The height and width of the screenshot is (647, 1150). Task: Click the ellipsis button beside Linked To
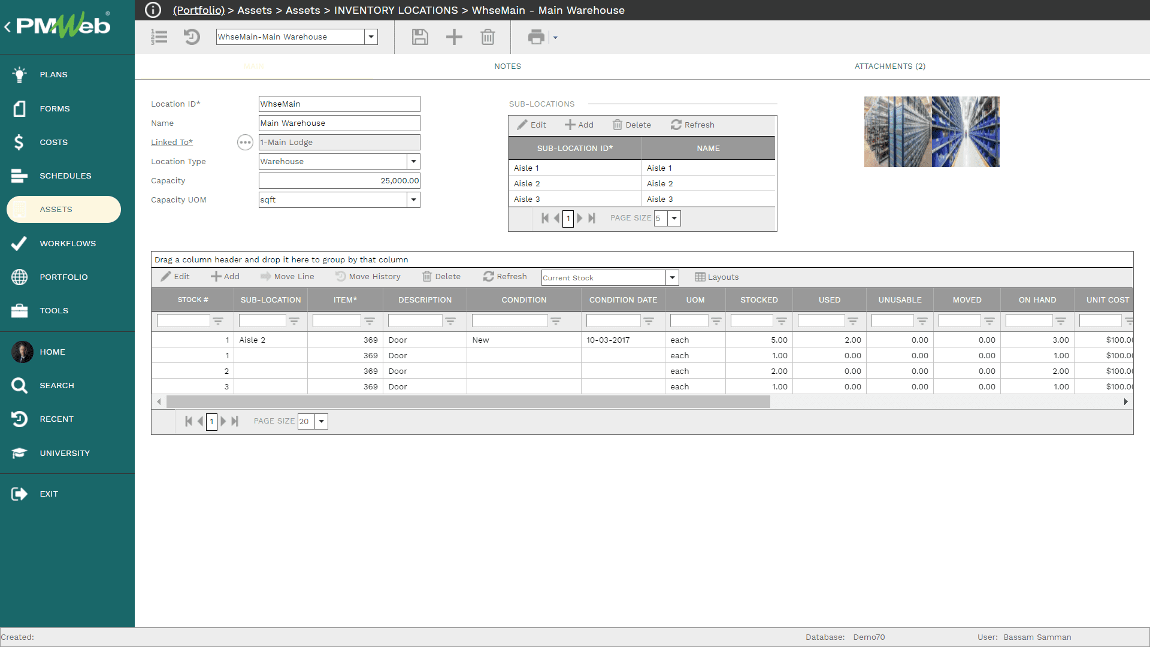point(245,143)
